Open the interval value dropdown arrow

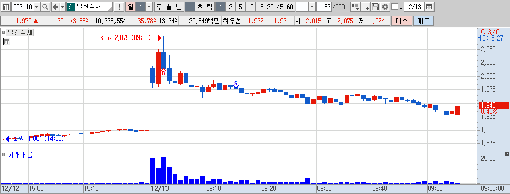pyautogui.click(x=311, y=6)
